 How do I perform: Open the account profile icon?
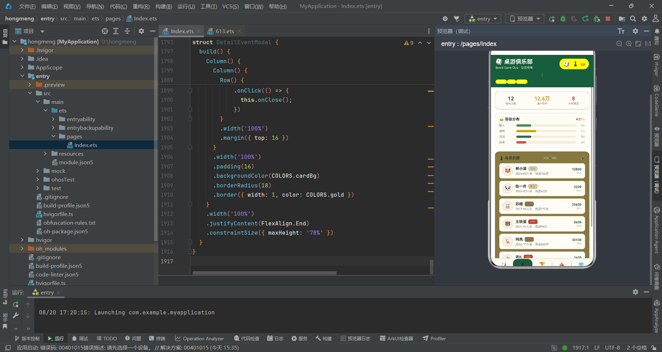(656, 19)
